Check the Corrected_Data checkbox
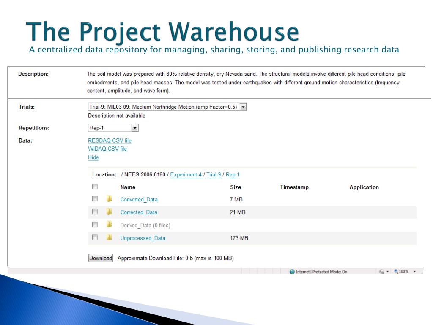This screenshot has height=325, width=433. point(95,212)
